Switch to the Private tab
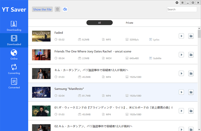 click(x=129, y=23)
